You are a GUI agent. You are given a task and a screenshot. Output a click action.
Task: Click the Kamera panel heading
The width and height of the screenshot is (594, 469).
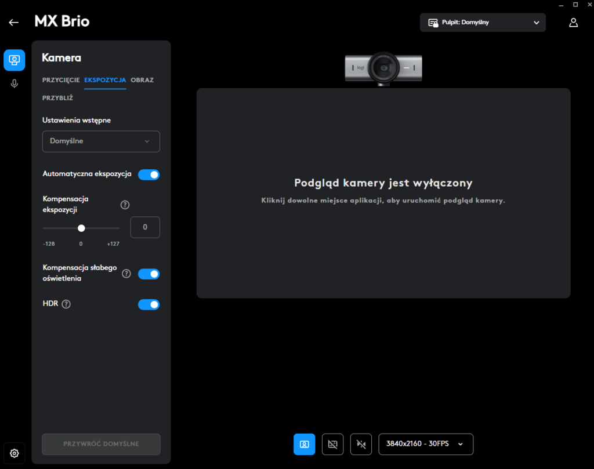(x=61, y=57)
